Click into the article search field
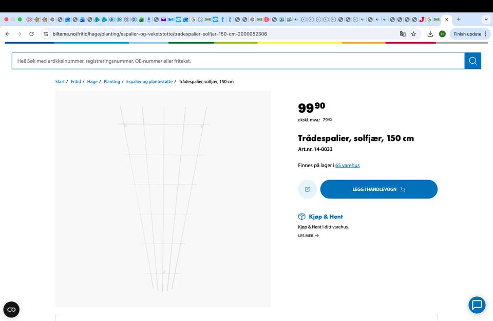Viewport: 493px width, 321px height. (x=238, y=61)
